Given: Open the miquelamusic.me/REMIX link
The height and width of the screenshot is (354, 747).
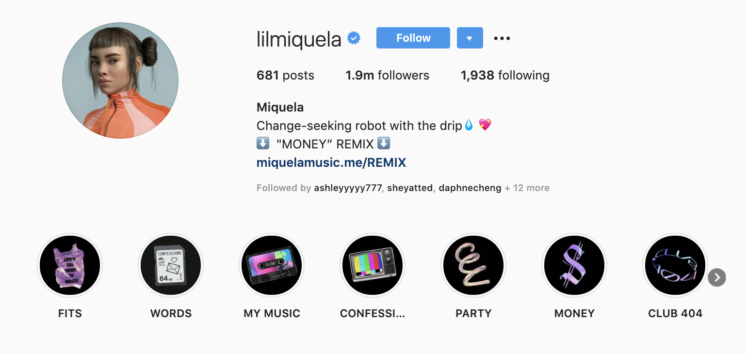Looking at the screenshot, I should (x=331, y=162).
